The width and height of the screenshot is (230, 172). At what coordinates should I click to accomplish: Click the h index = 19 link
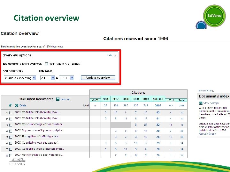click(x=205, y=91)
